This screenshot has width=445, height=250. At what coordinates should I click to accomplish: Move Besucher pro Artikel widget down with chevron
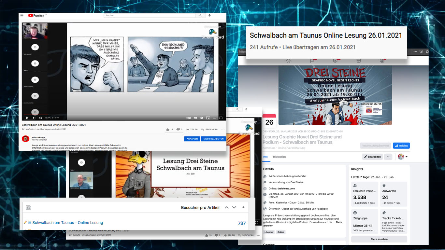tap(234, 208)
